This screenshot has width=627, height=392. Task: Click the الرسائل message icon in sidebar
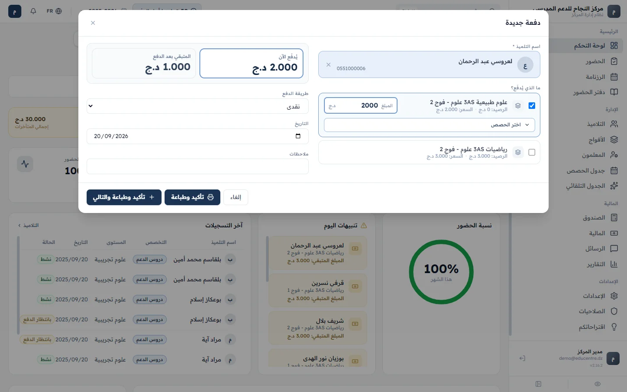614,248
